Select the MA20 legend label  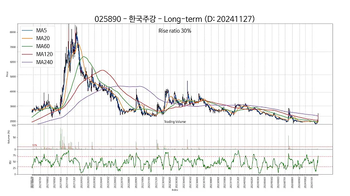pyautogui.click(x=43, y=38)
